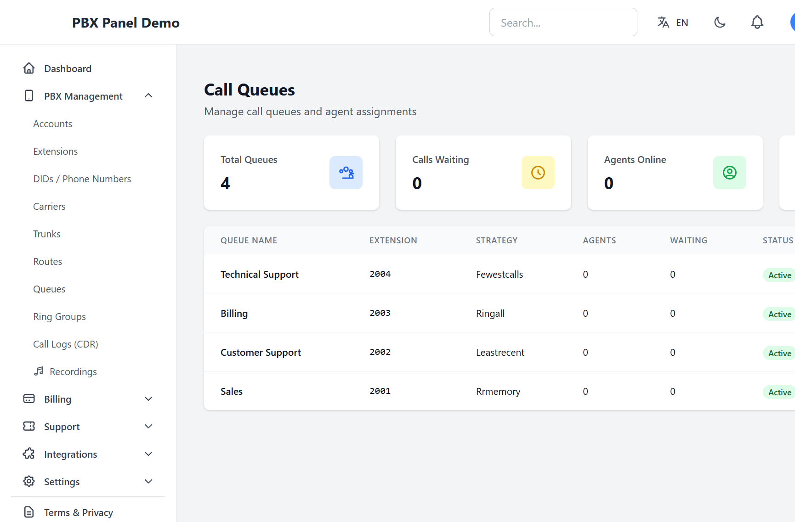
Task: Select Queues in the sidebar
Action: [49, 289]
